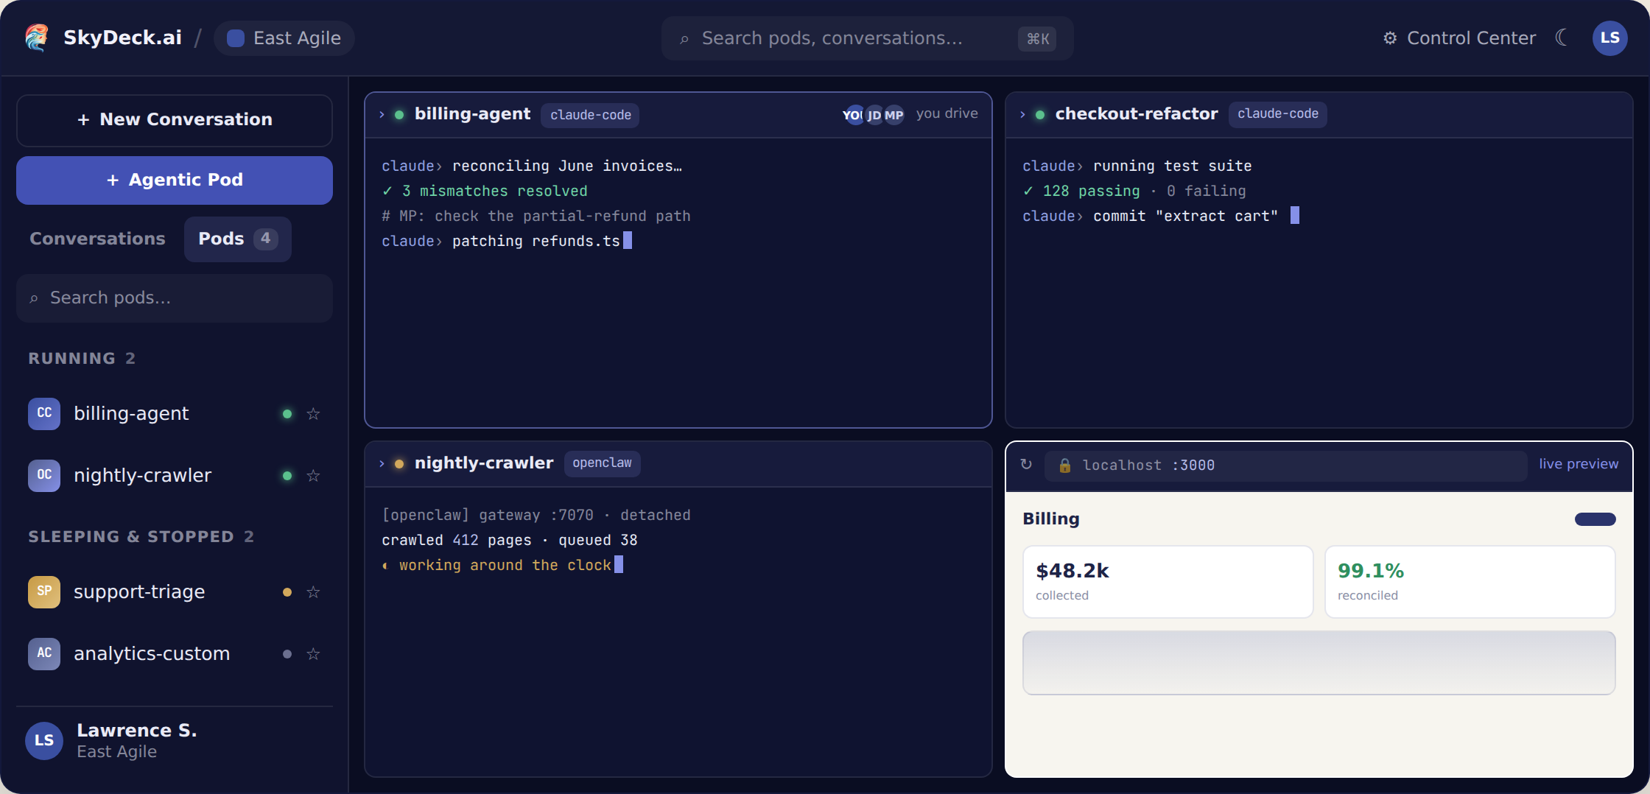Screen dimensions: 1650x794
Task: Click the Pods count badge 4
Action: tap(266, 239)
